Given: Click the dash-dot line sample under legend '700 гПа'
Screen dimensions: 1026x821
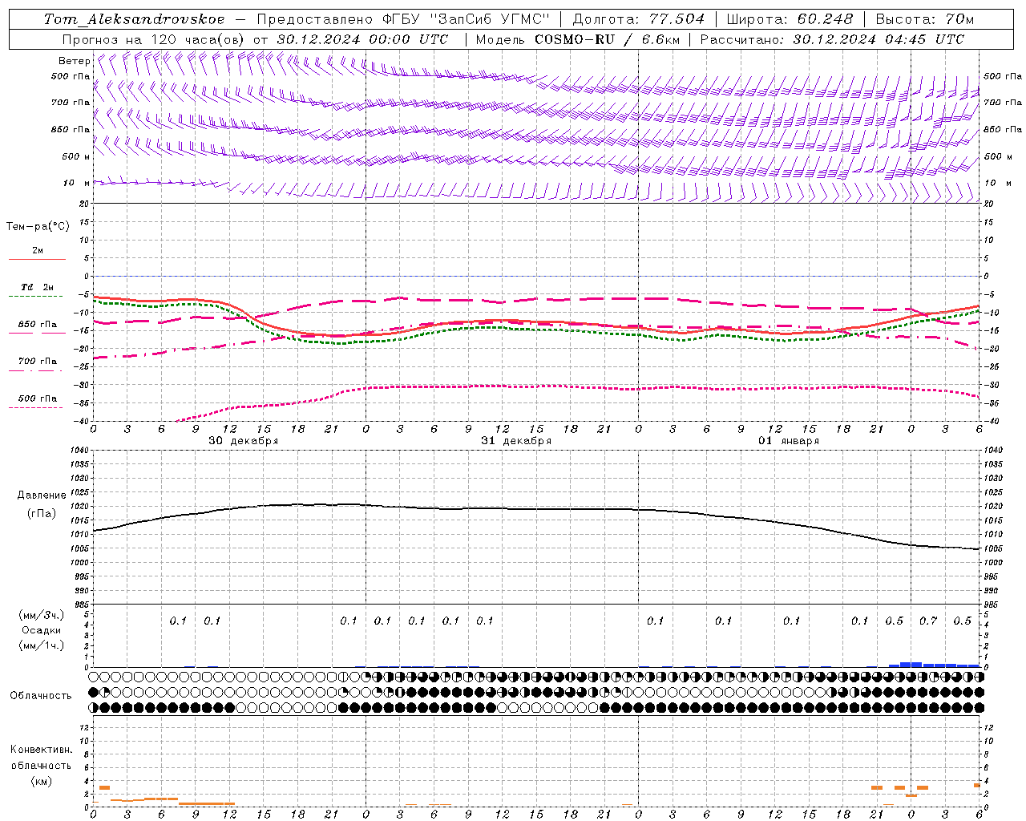Looking at the screenshot, I should 35,370.
